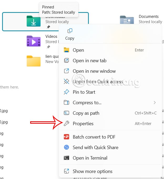Click the Videos folder icon
The height and width of the screenshot is (179, 164).
[33, 41]
